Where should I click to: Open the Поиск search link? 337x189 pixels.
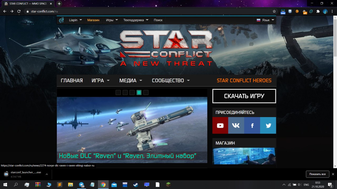coord(158,20)
